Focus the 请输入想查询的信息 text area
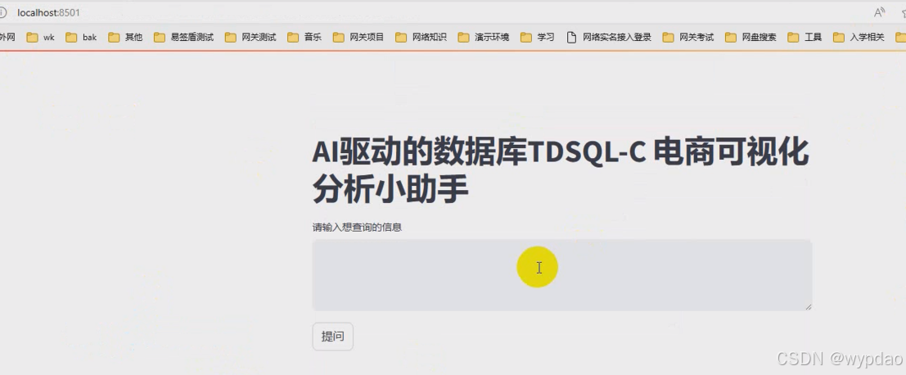This screenshot has width=906, height=375. tap(562, 275)
